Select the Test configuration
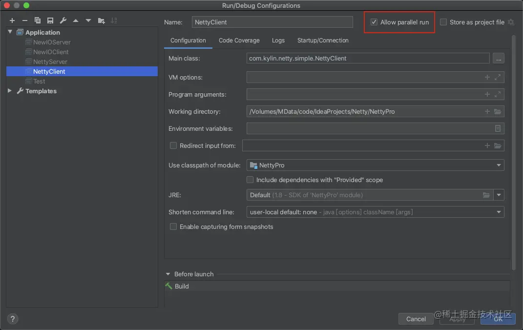This screenshot has height=330, width=523. (39, 81)
